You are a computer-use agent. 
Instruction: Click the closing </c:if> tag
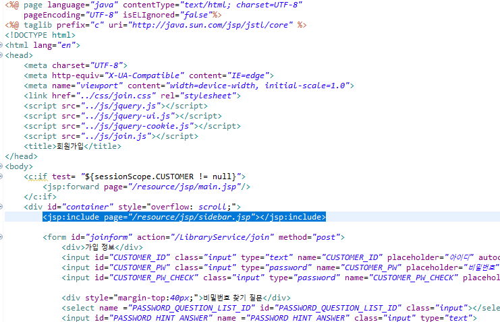[x=40, y=197]
